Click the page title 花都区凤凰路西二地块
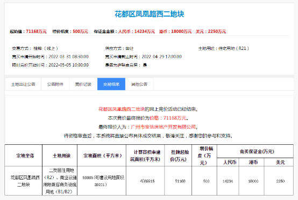This screenshot has height=200, width=298. point(150,14)
